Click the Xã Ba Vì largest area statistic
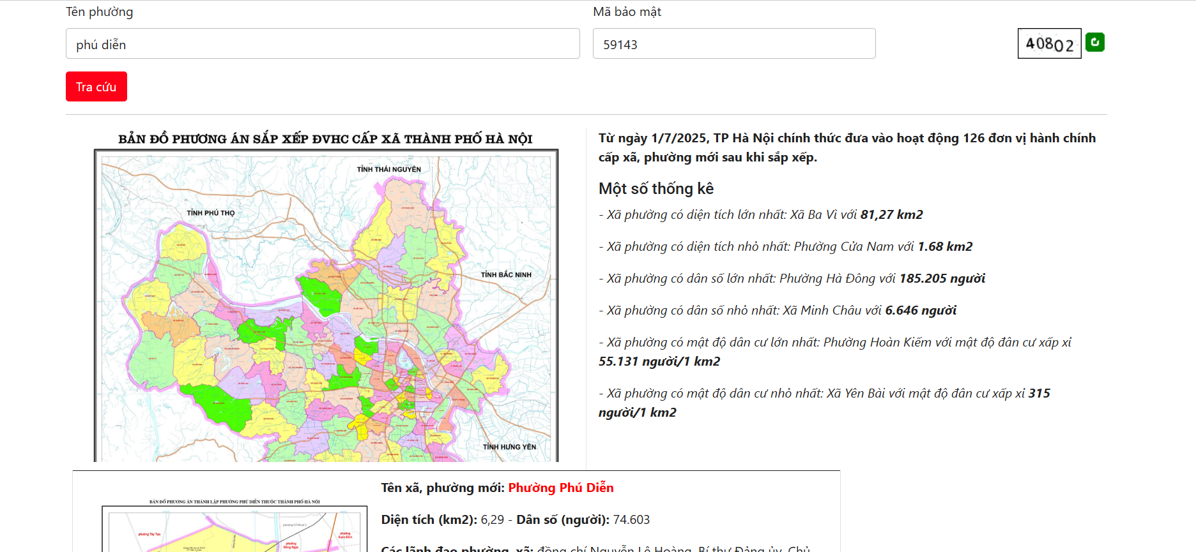This screenshot has width=1196, height=552. point(760,215)
